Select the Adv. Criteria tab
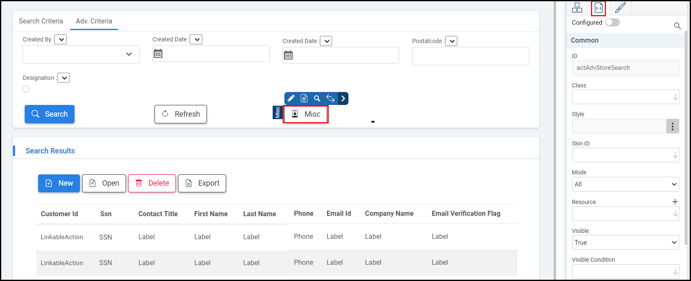691x281 pixels. [x=94, y=21]
